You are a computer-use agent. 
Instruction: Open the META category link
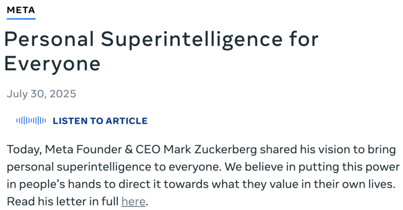coord(21,10)
